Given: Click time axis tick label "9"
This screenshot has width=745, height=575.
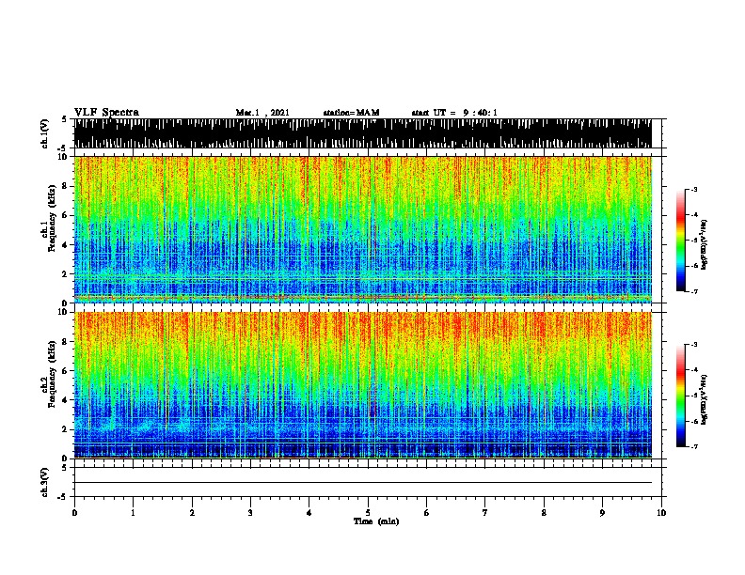Looking at the screenshot, I should 602,513.
